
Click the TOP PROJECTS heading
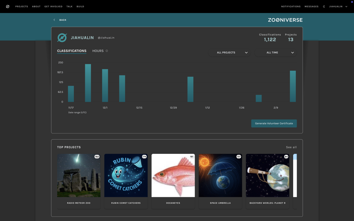click(x=69, y=147)
